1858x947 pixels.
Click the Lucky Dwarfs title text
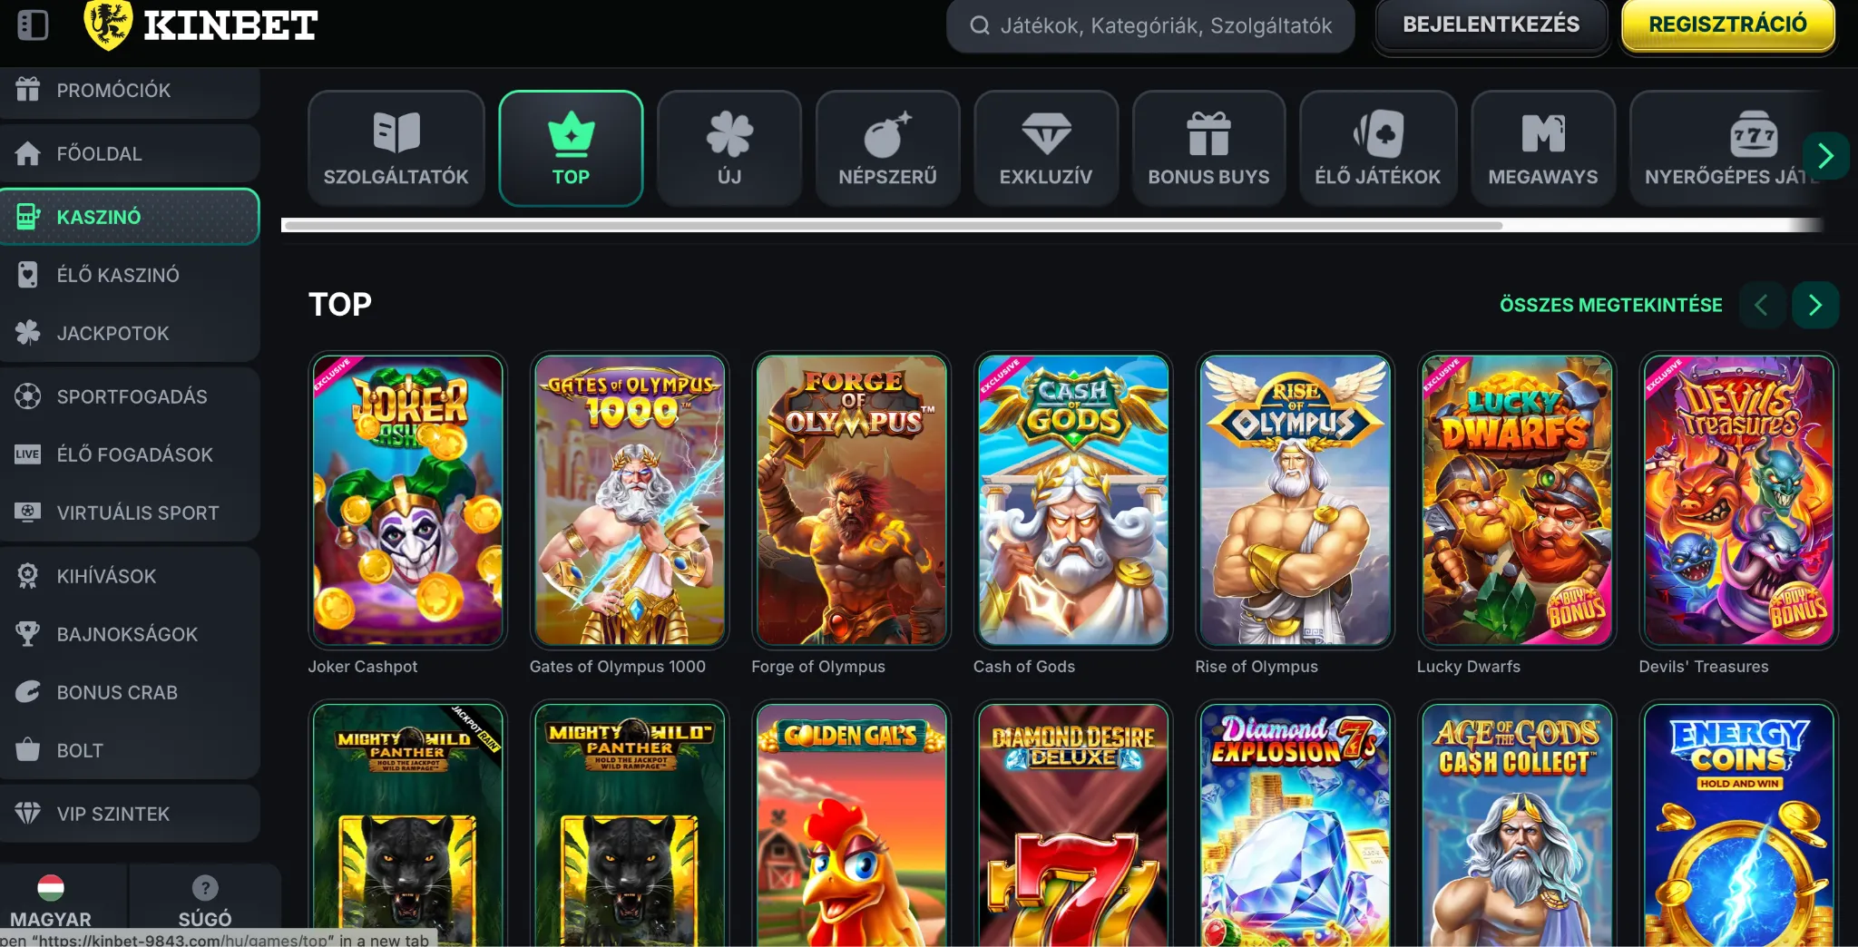coord(1469,667)
